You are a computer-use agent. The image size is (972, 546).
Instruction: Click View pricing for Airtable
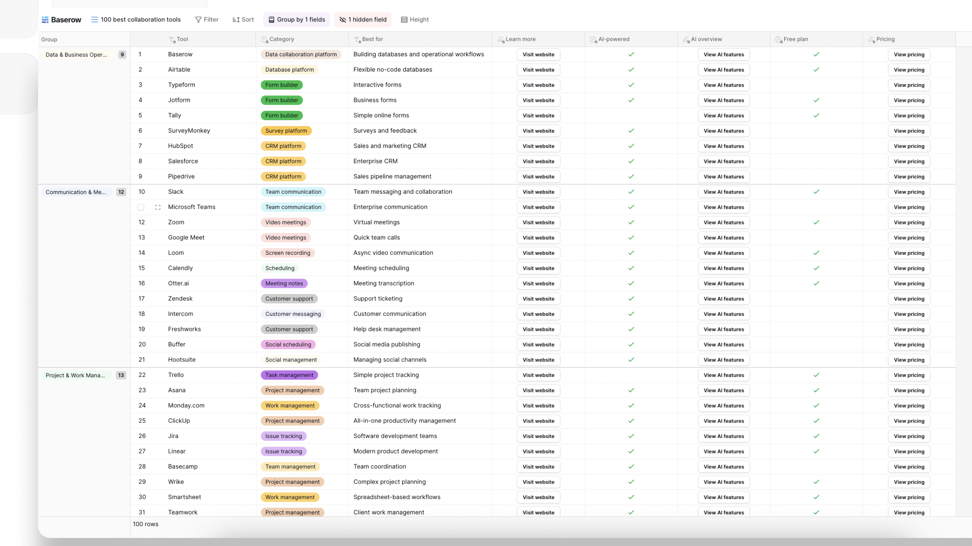(909, 70)
